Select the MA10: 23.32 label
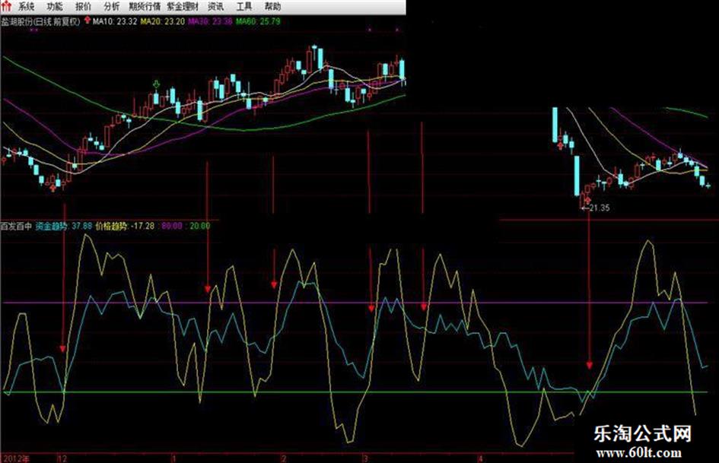Screen dimensions: 719x463 coord(115,21)
